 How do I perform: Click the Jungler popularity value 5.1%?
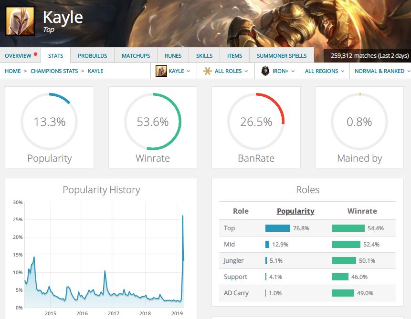pyautogui.click(x=276, y=261)
